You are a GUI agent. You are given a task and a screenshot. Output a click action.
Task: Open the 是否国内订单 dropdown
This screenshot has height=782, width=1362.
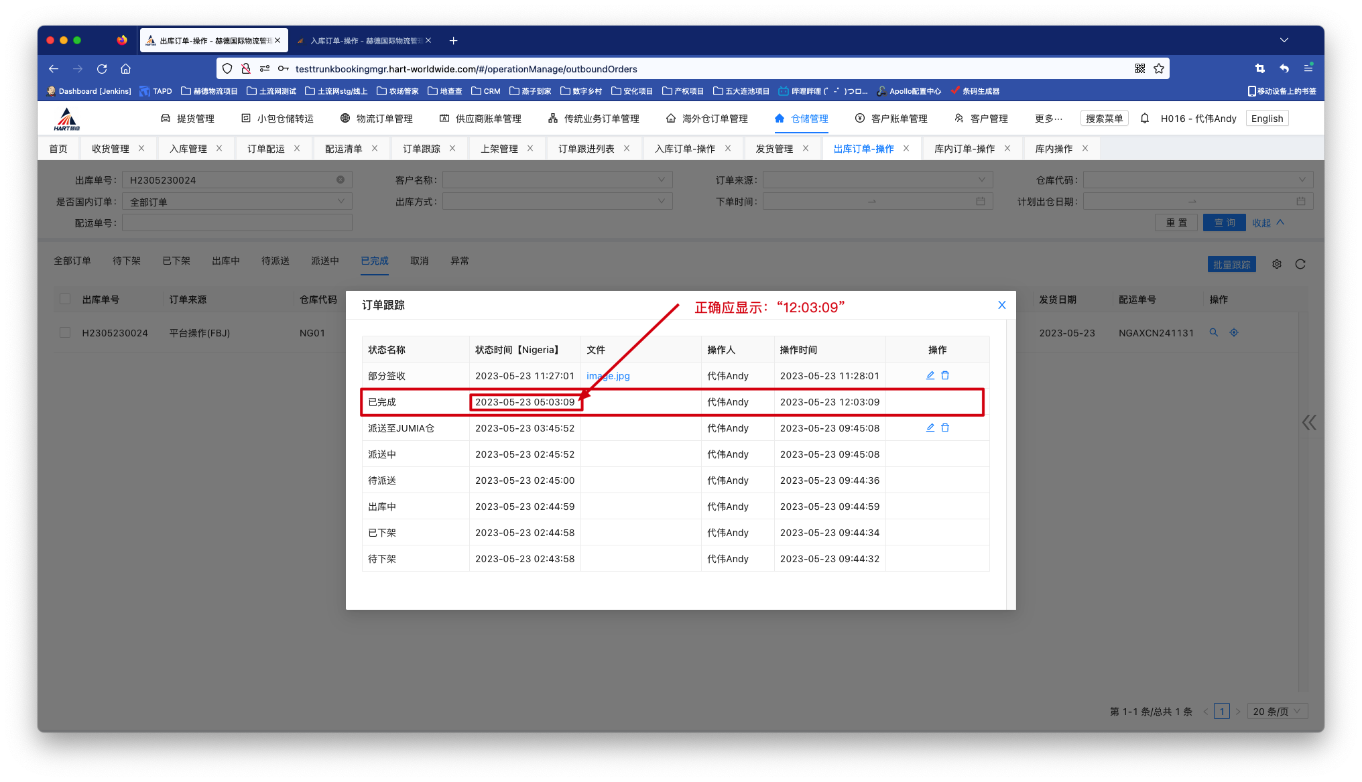pos(237,202)
